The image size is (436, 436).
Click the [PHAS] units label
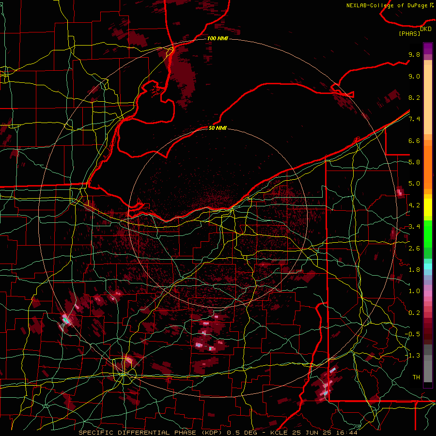point(409,34)
